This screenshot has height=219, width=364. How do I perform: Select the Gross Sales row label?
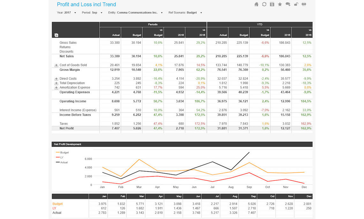(x=68, y=43)
